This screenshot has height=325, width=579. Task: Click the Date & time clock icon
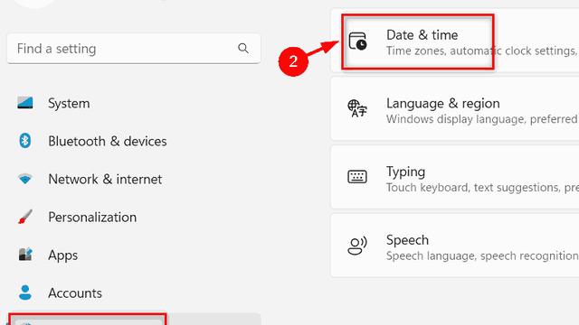tap(357, 41)
